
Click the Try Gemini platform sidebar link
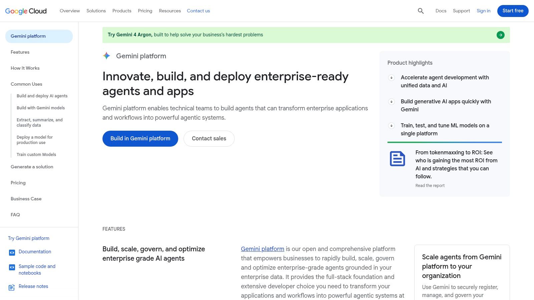29,238
